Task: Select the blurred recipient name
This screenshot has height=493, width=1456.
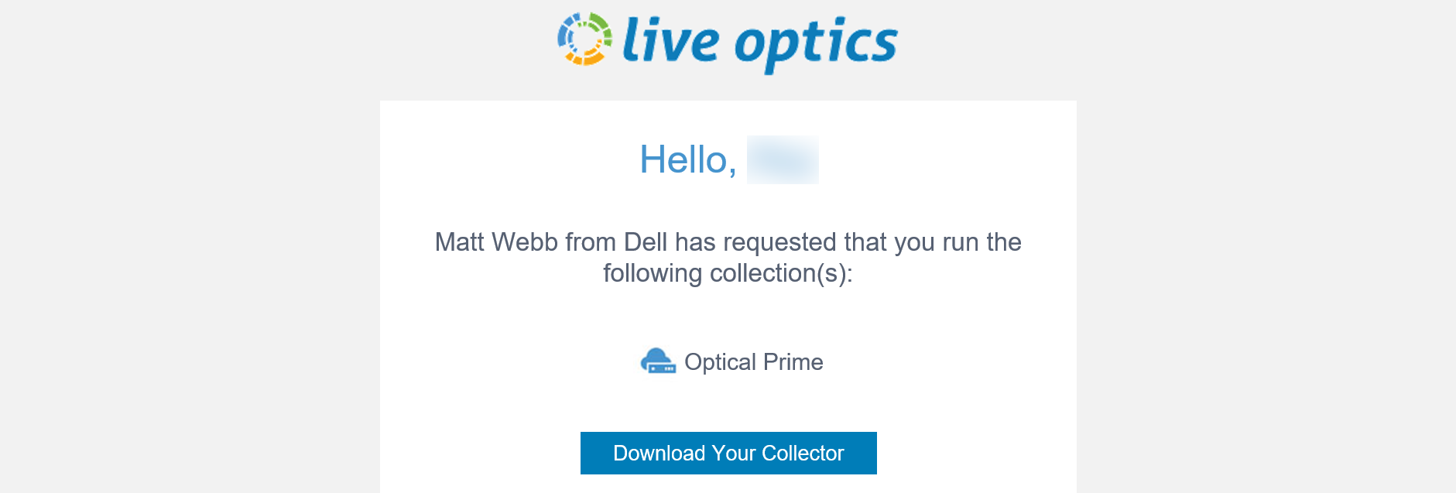Action: pos(782,160)
